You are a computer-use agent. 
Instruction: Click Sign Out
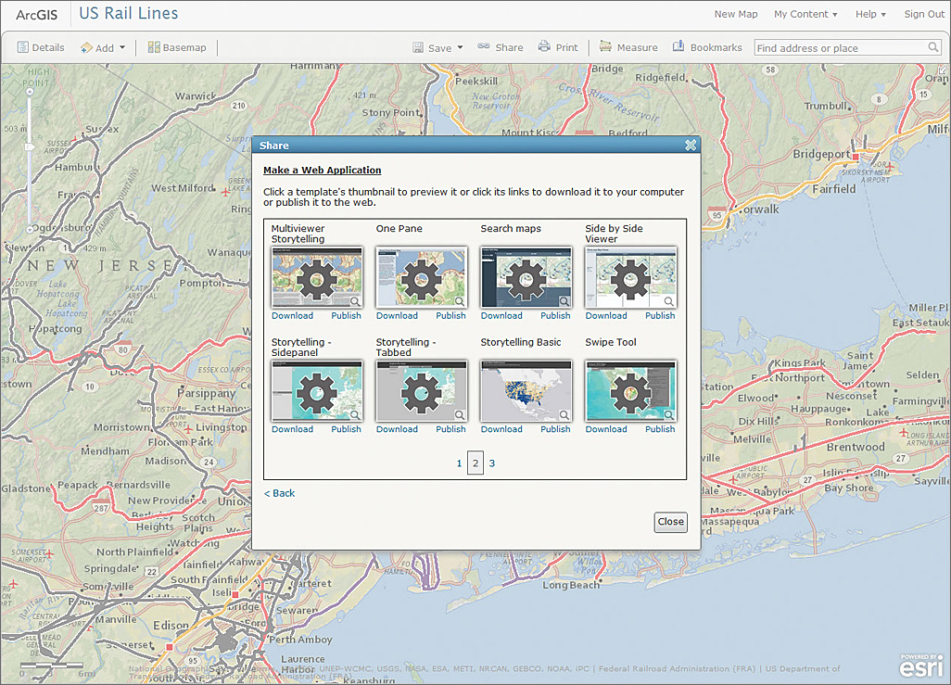pos(924,14)
